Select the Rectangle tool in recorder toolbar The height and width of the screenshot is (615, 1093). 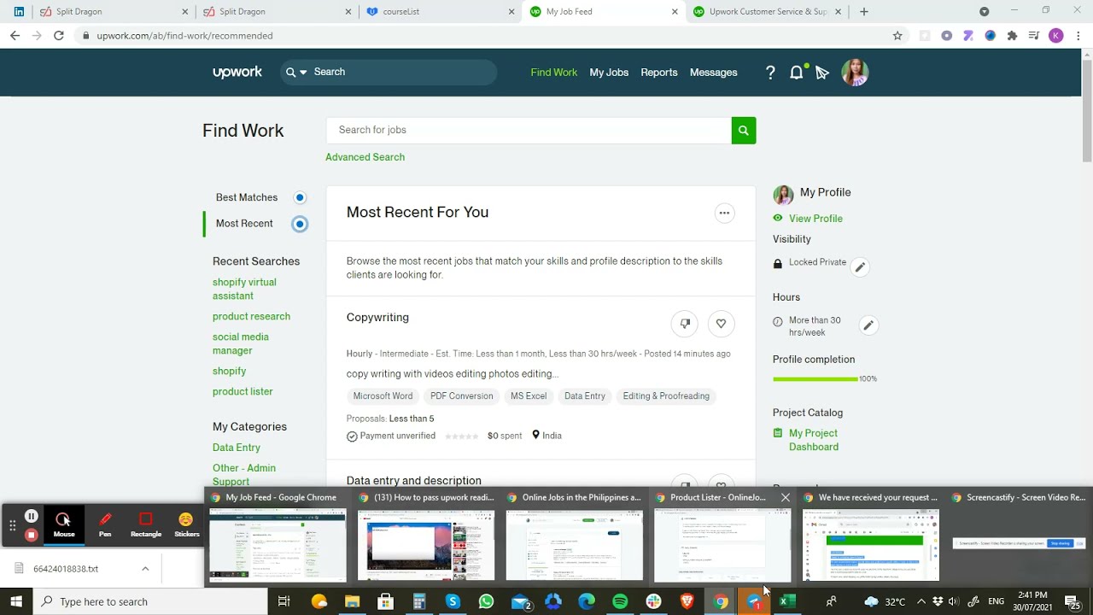[x=146, y=524]
